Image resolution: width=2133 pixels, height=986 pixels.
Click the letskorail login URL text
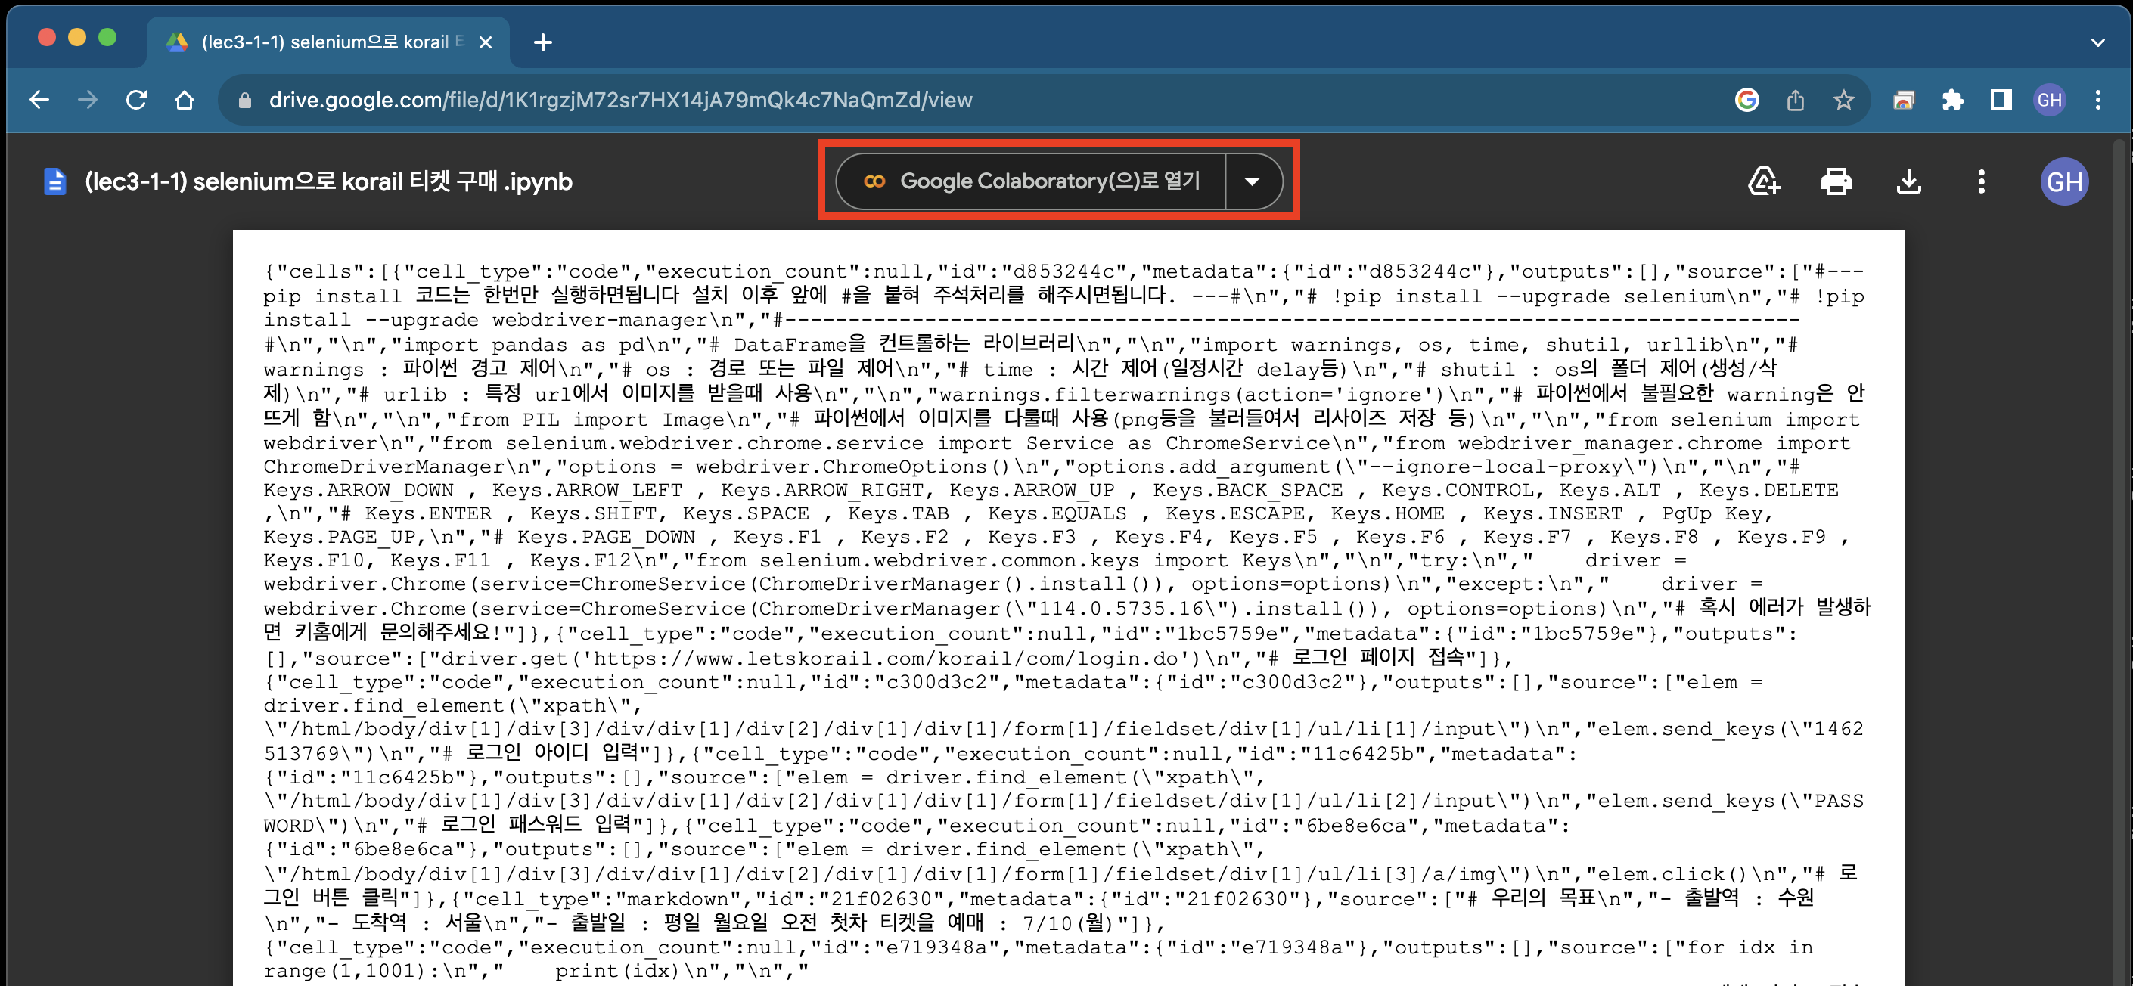[886, 658]
